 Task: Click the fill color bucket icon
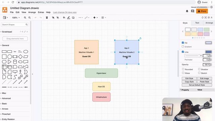[64, 17]
